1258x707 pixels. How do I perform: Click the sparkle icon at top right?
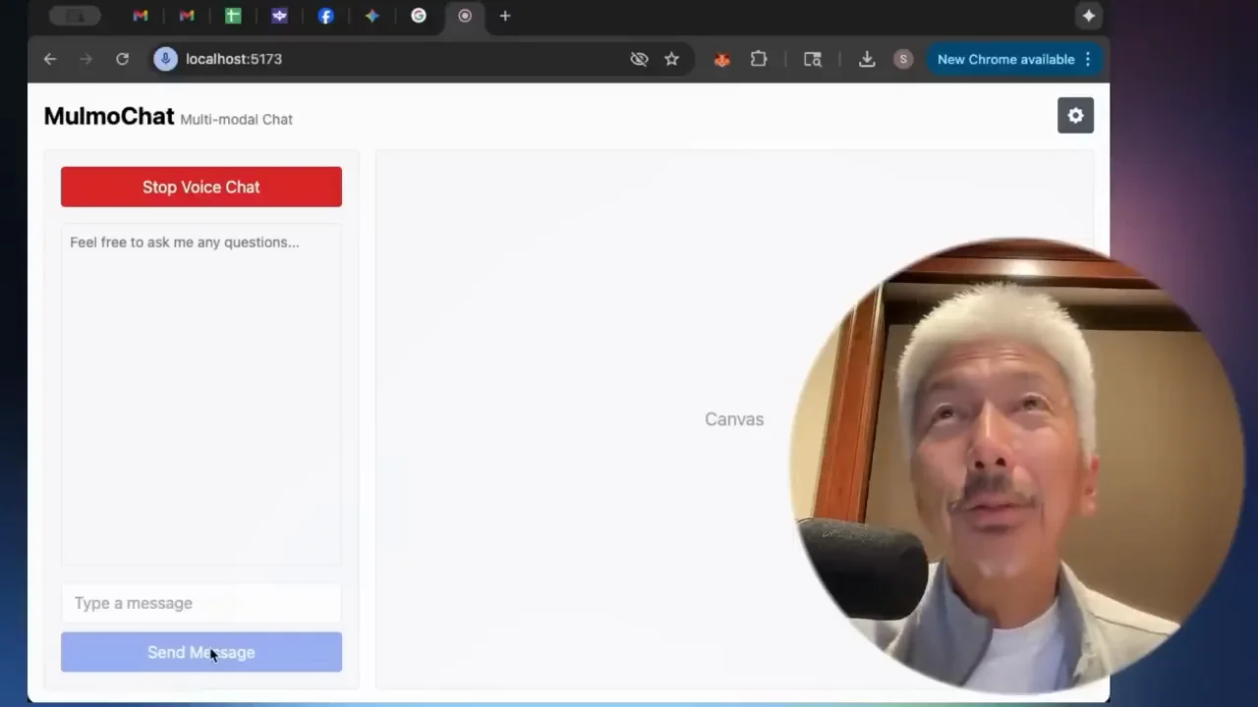1088,16
